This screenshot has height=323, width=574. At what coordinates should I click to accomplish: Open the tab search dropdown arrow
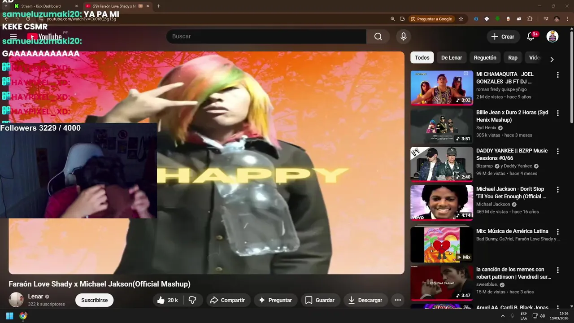[x=5, y=6]
